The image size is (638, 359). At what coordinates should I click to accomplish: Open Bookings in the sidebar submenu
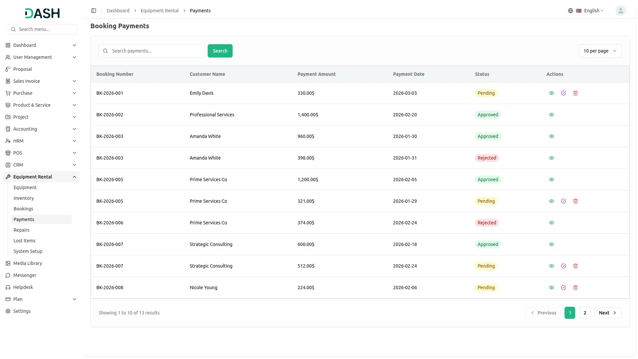click(x=23, y=209)
